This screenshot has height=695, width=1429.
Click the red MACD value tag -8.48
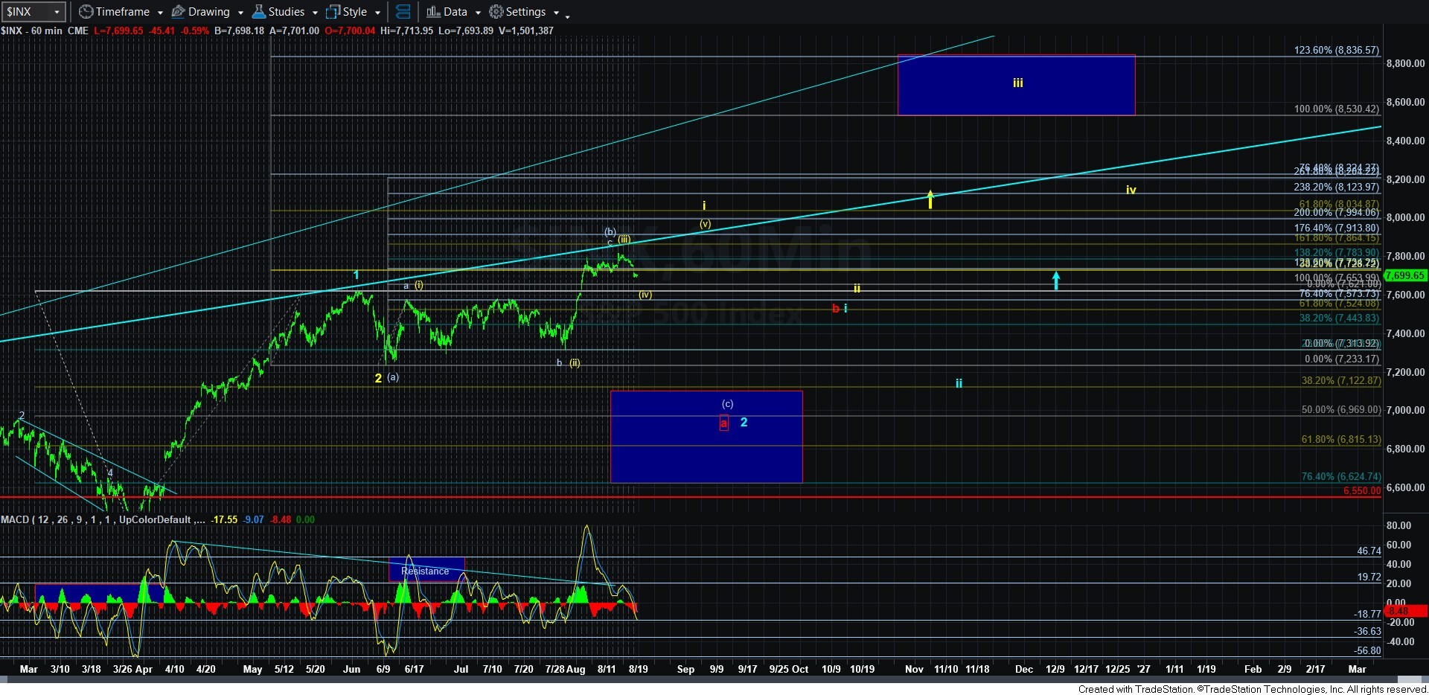click(x=1406, y=612)
